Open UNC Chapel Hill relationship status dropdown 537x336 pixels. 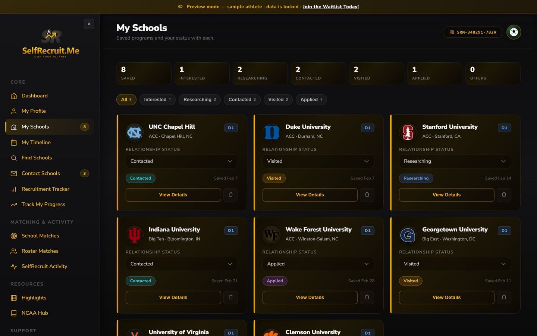point(182,161)
